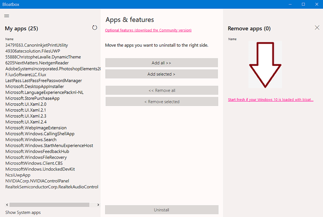Image resolution: width=323 pixels, height=217 pixels.
Task: Select Microsoft.Windows.StartMenuExperienceHost
Action: click(x=49, y=146)
